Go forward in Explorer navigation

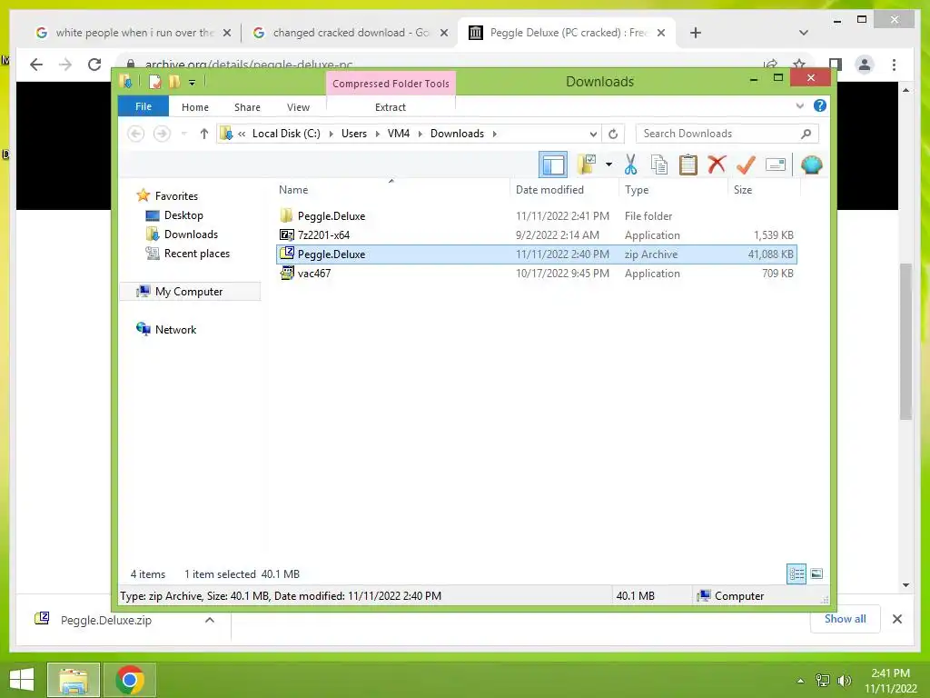pyautogui.click(x=162, y=134)
